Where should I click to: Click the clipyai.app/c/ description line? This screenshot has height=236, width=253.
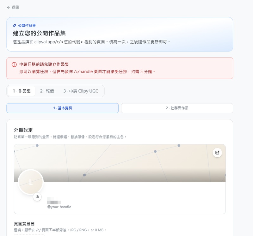[91, 42]
